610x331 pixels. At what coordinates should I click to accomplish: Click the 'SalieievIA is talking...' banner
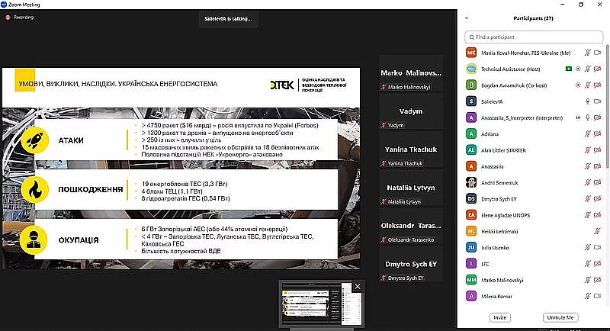tap(228, 18)
